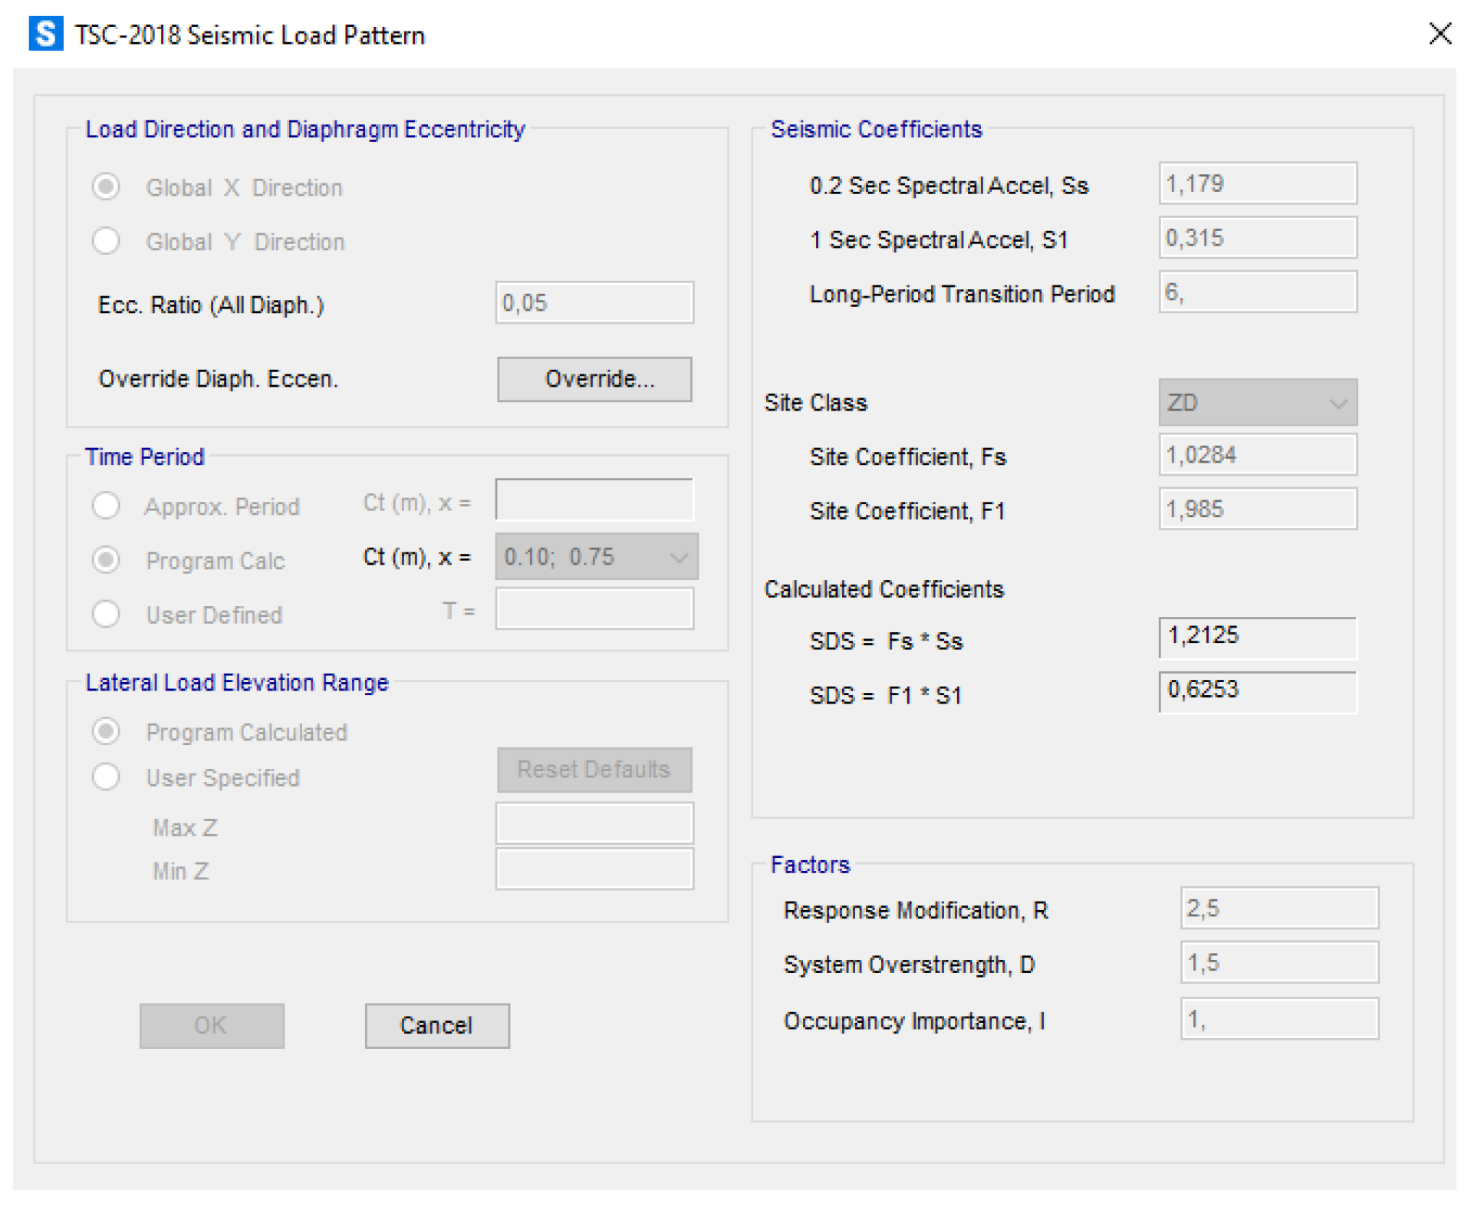Screen dimensions: 1471x1207
Task: Select Program Calc time period option
Action: tap(106, 560)
